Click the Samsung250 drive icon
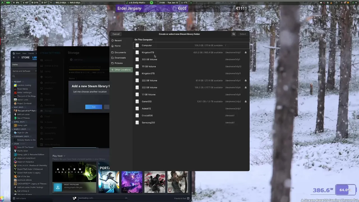This screenshot has height=202, width=359. coord(137,123)
